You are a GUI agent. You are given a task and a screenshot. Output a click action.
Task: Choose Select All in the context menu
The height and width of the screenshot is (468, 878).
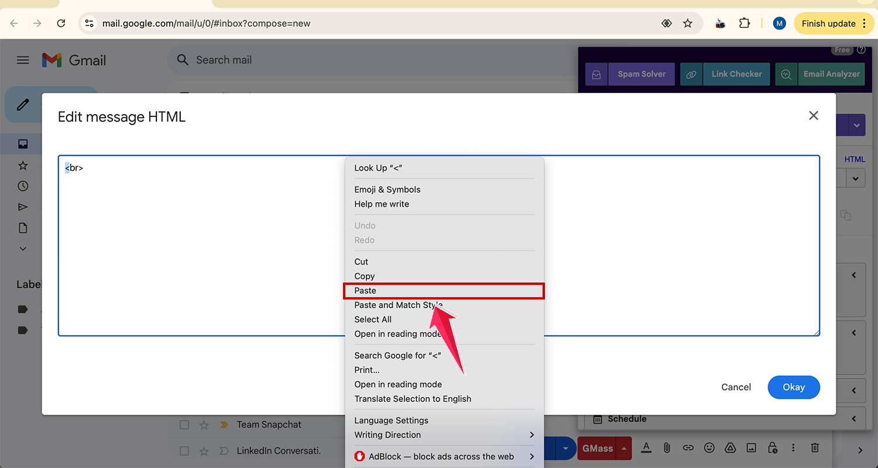[373, 319]
